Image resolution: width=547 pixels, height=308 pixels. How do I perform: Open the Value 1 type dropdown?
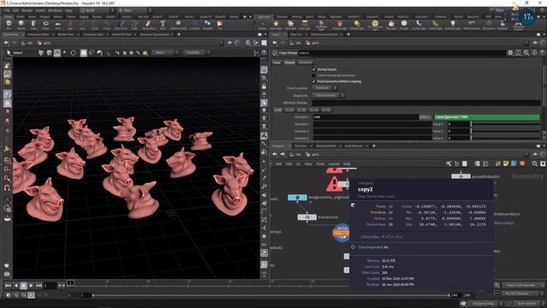tap(425, 117)
